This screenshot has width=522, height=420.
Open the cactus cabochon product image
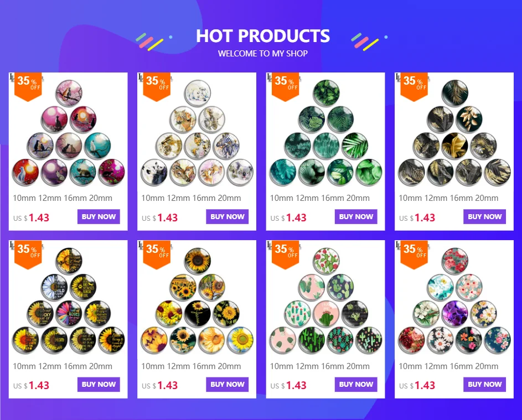pyautogui.click(x=325, y=300)
